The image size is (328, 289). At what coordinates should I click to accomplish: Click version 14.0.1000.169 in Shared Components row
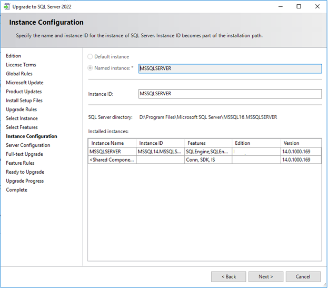301,160
